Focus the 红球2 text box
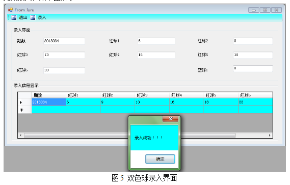 [x=253, y=41]
